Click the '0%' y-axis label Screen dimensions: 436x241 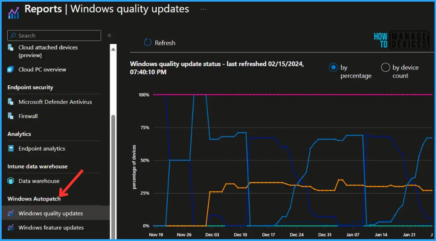[146, 226]
